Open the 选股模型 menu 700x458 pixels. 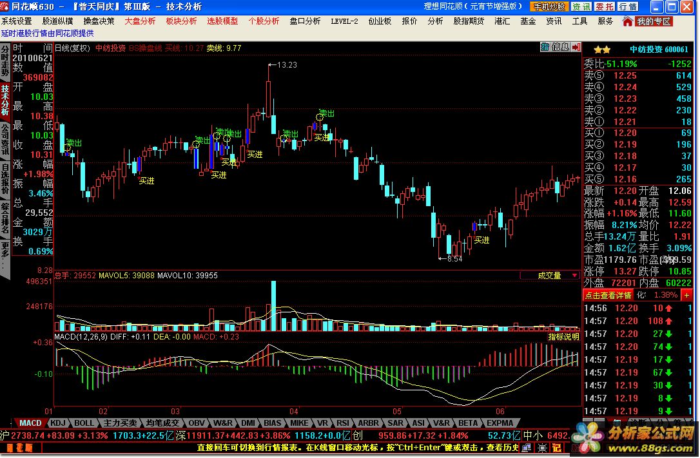pos(222,21)
